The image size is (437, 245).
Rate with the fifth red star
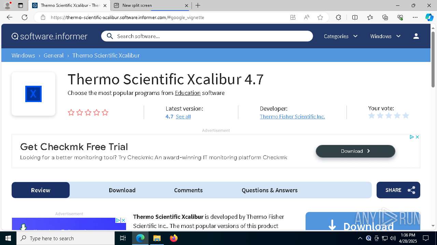click(105, 112)
